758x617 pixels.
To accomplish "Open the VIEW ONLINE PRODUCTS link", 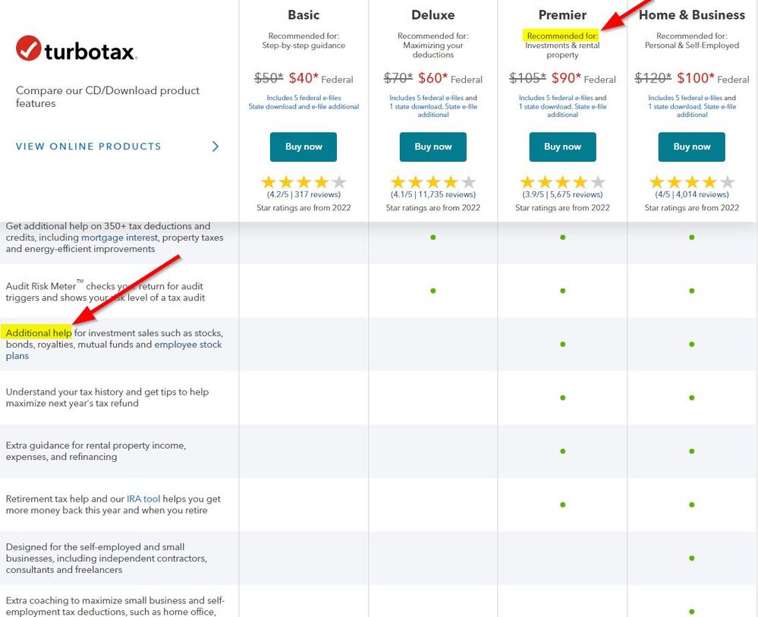I will click(89, 146).
